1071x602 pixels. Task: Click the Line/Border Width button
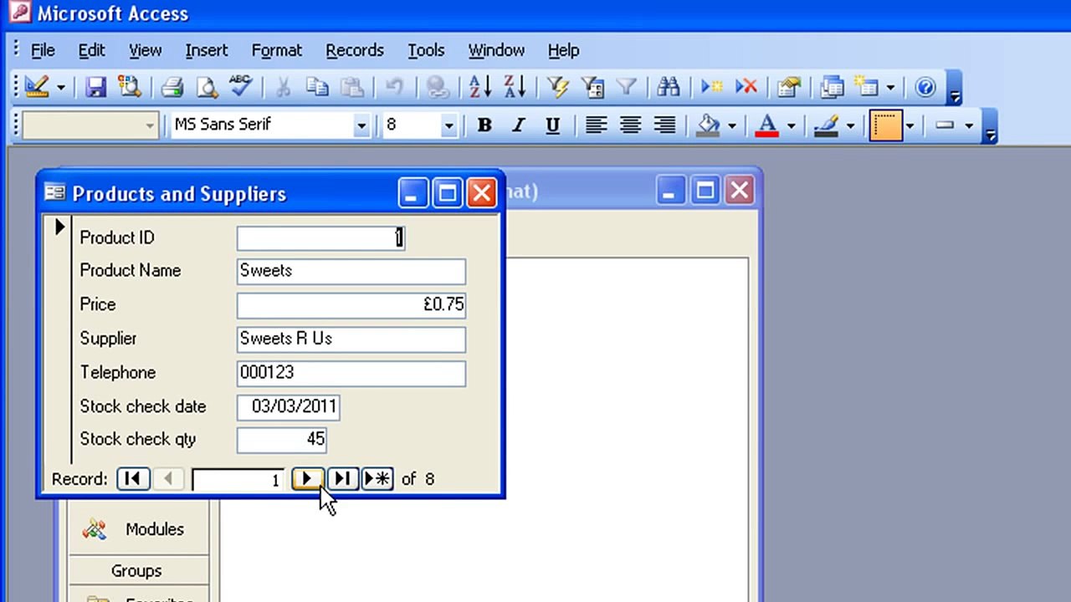(x=886, y=125)
